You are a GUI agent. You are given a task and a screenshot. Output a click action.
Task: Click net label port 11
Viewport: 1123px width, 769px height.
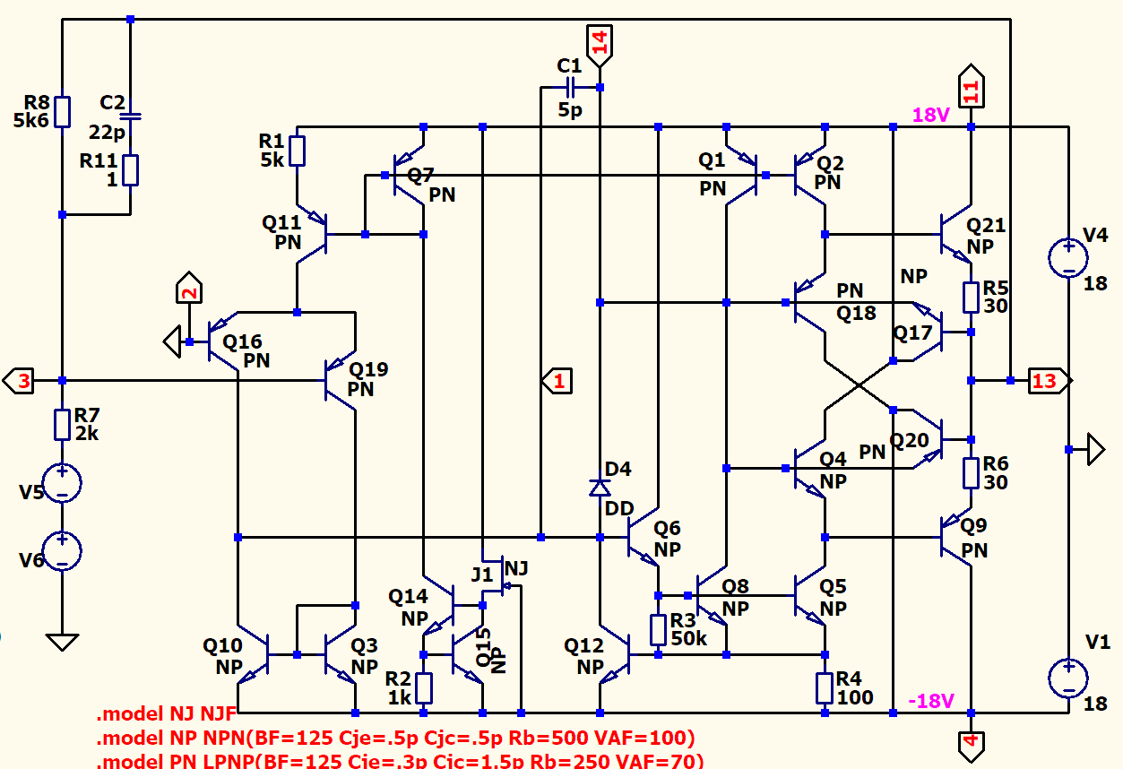pyautogui.click(x=971, y=86)
